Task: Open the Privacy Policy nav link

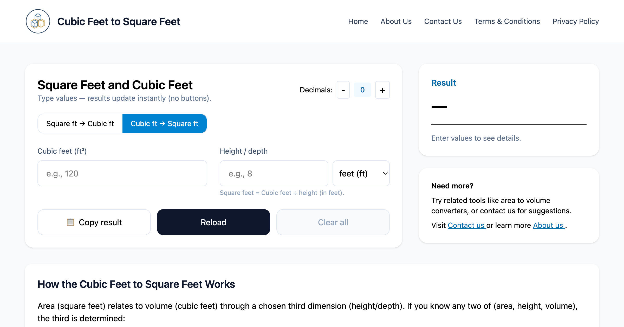Action: (x=575, y=21)
